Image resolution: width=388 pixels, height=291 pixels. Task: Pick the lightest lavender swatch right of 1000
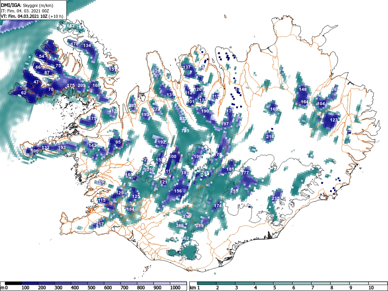pyautogui.click(x=178, y=283)
